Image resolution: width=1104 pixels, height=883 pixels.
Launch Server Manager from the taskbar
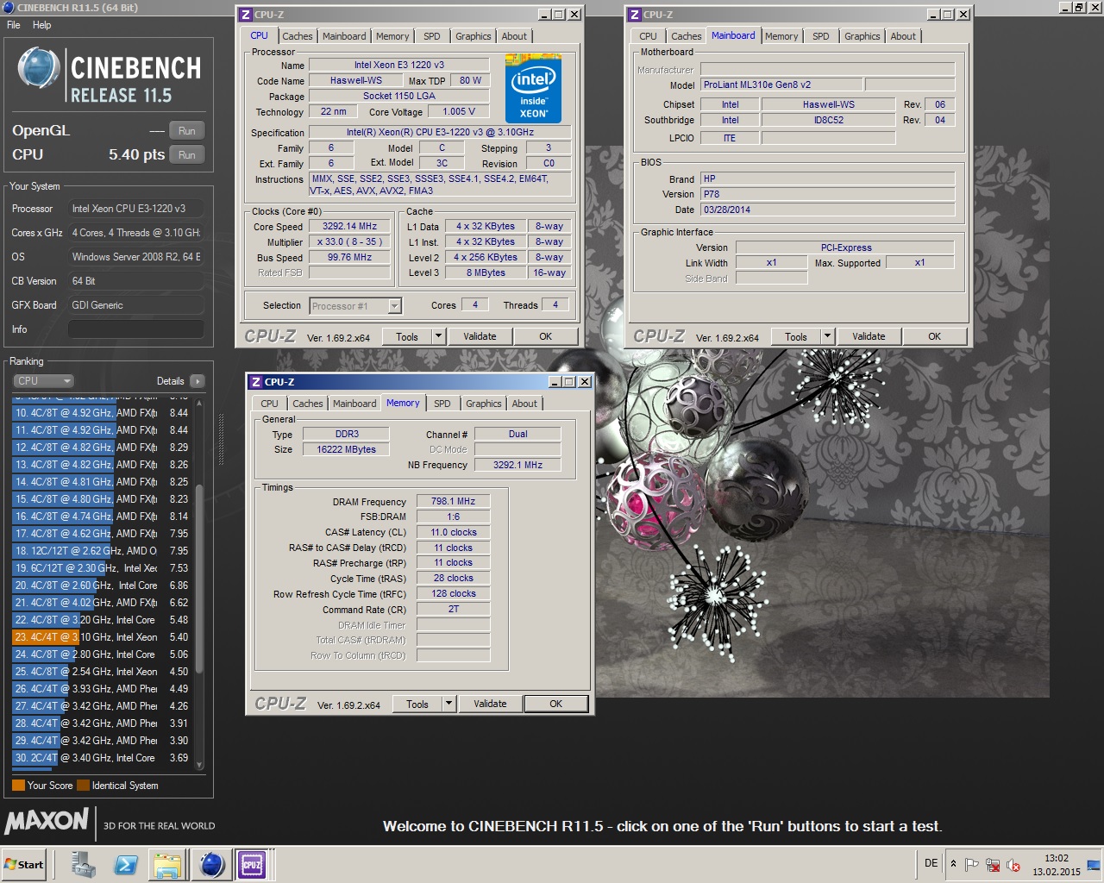(x=84, y=864)
